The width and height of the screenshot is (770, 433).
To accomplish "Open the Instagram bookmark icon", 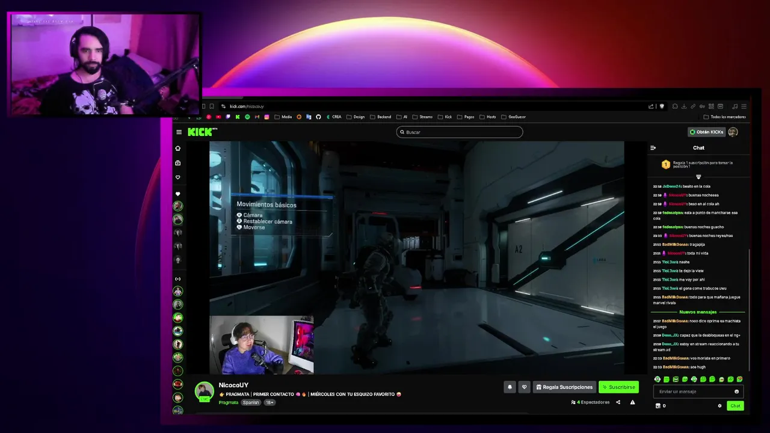I will click(x=266, y=117).
